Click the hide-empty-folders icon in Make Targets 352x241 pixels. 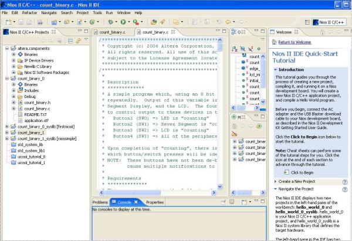pos(234,134)
